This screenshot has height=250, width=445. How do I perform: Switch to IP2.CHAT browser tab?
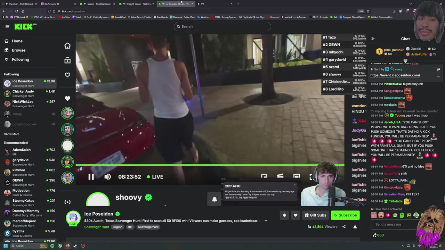click(x=20, y=4)
